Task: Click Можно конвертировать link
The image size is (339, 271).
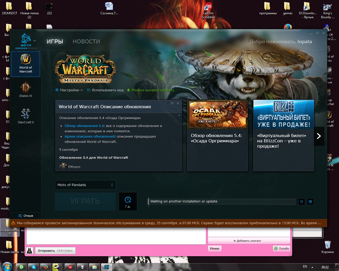Action: coord(150,90)
